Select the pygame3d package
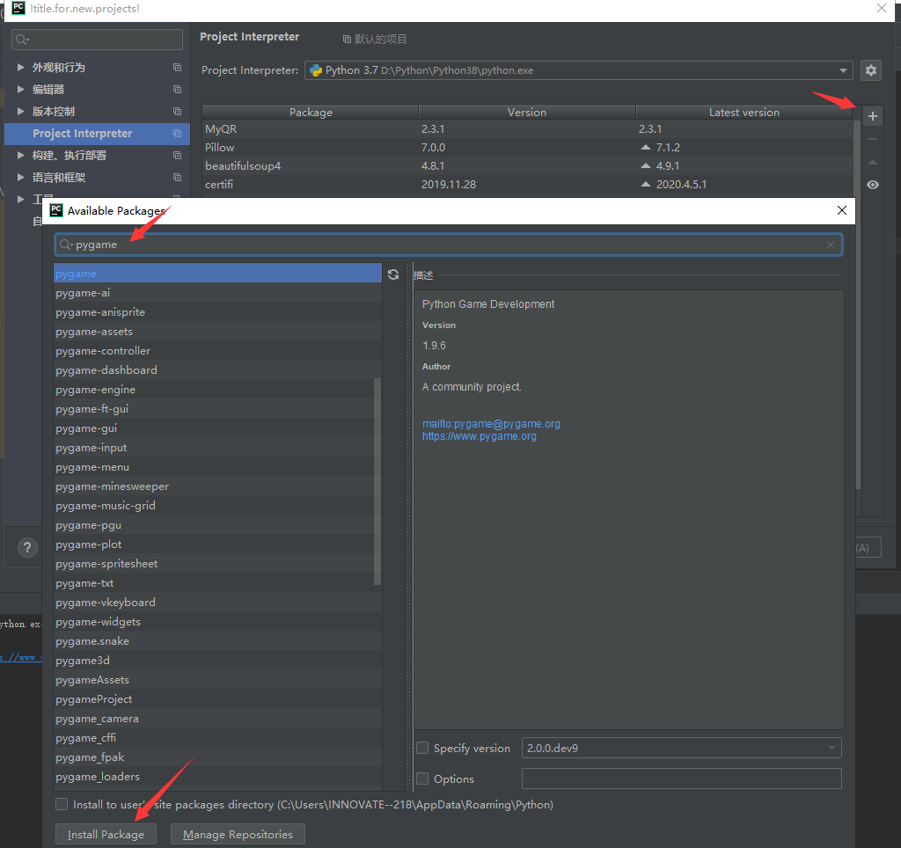The image size is (901, 848). [217, 660]
